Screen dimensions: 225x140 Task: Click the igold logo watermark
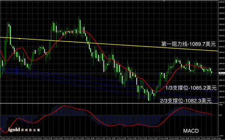24,130
